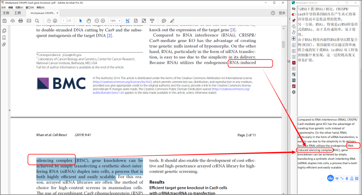
Task: Click the print icon in Acrobat toolbar
Action: [x=21, y=21]
